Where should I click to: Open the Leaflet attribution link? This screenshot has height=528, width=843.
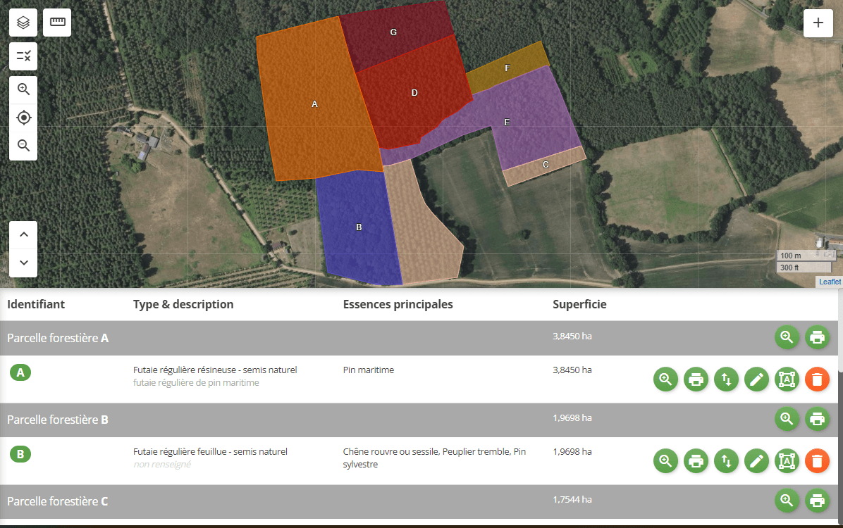[x=830, y=281]
